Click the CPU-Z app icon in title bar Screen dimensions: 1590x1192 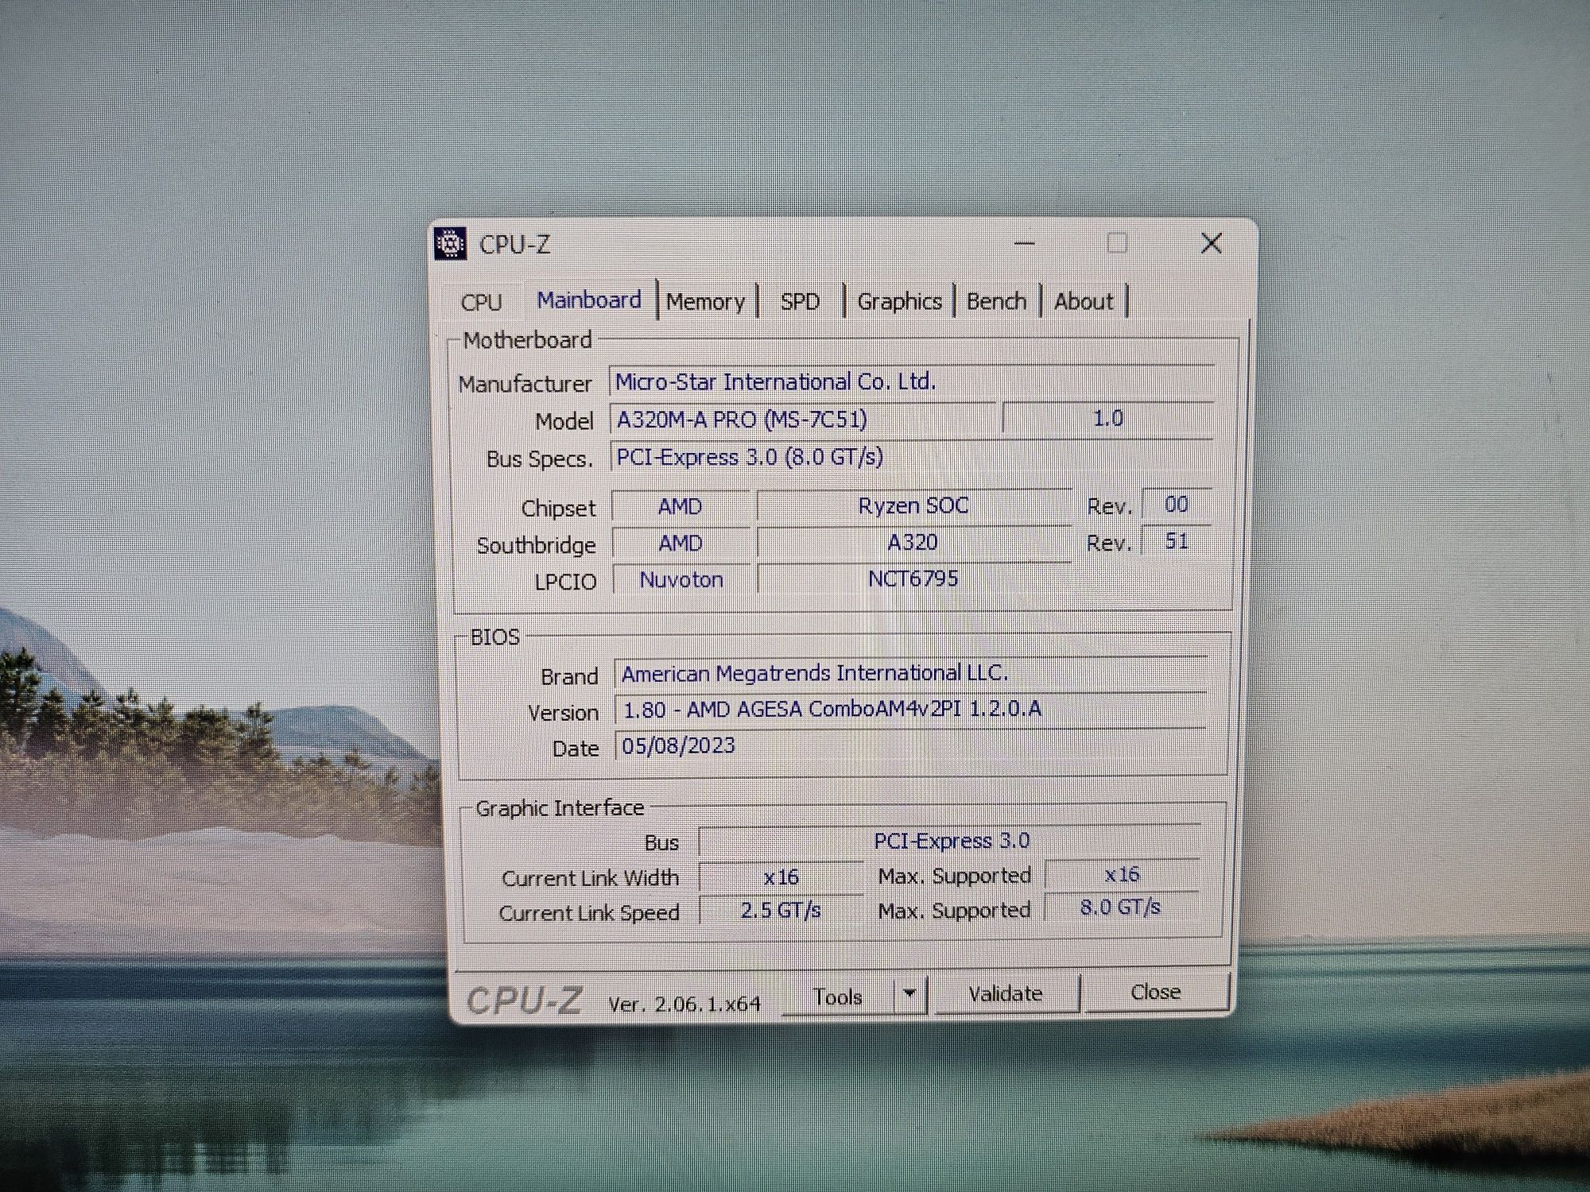pos(450,244)
